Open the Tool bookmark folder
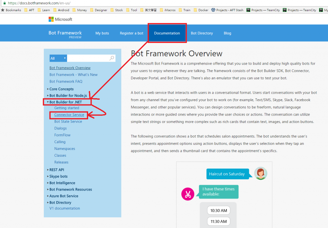Viewport: 328px width, 228px height. (x=132, y=10)
